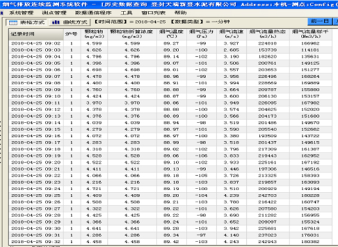Click the 烟气流速 (m/s) column header
This screenshot has width=338, height=247.
(x=231, y=34)
